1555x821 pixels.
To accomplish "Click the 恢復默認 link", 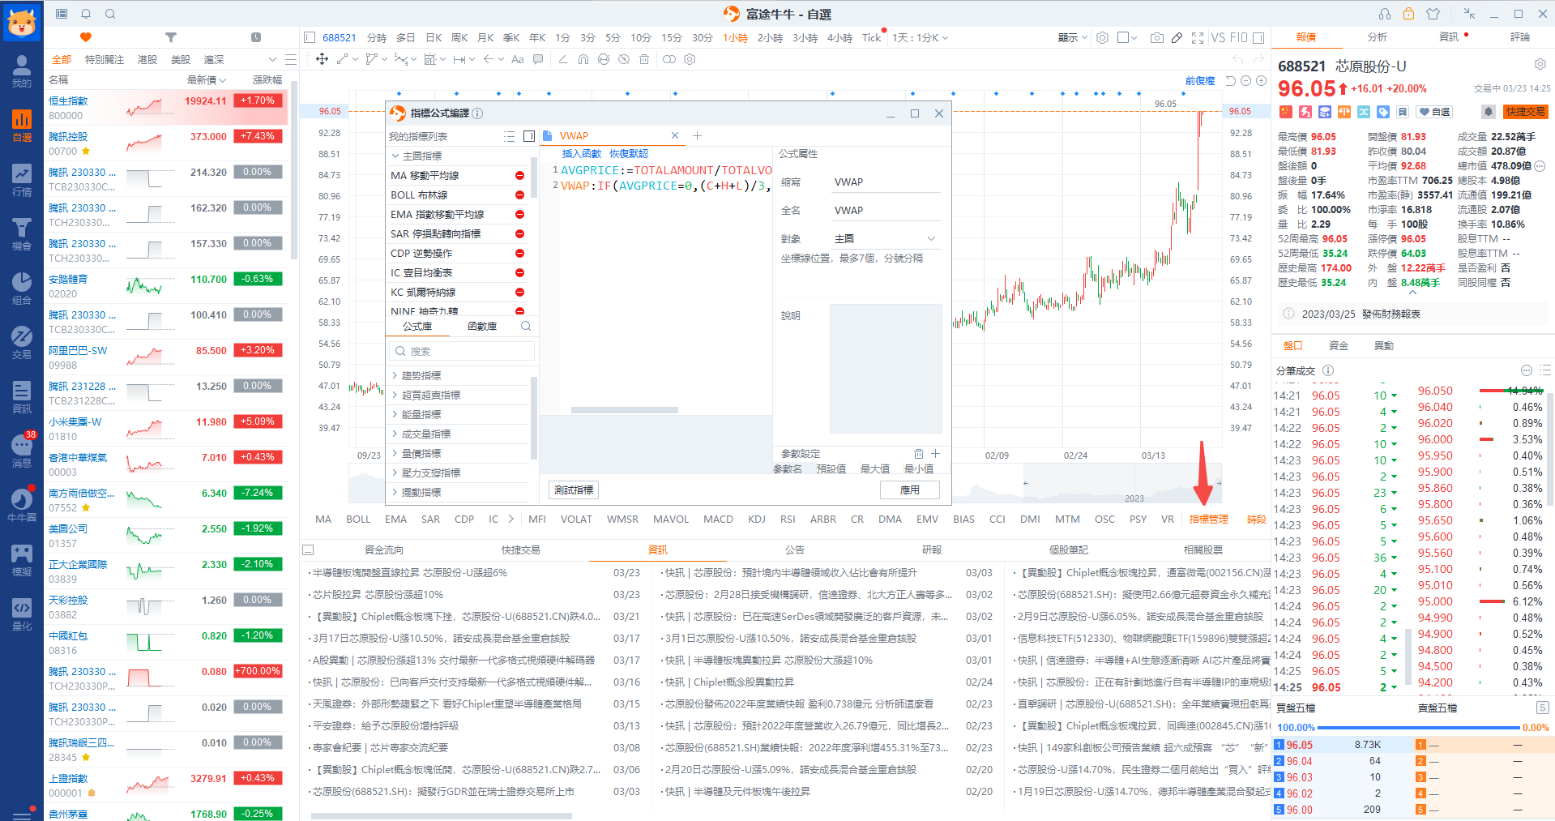I will click(x=629, y=153).
